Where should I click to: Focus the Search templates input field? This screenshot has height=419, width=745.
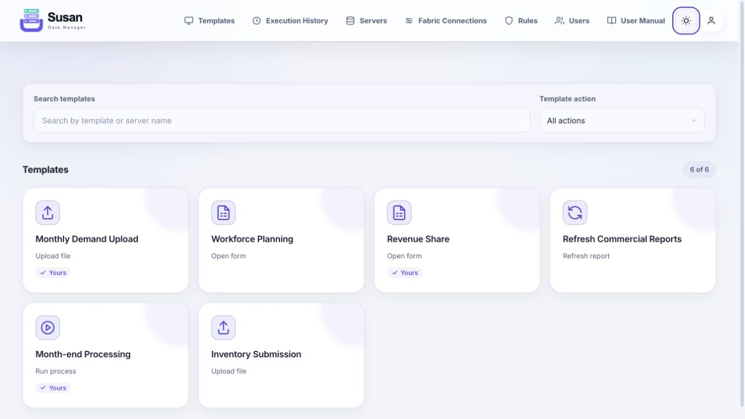[x=282, y=120]
